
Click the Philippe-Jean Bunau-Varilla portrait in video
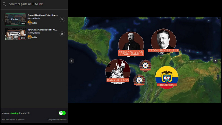pyautogui.click(x=131, y=44)
